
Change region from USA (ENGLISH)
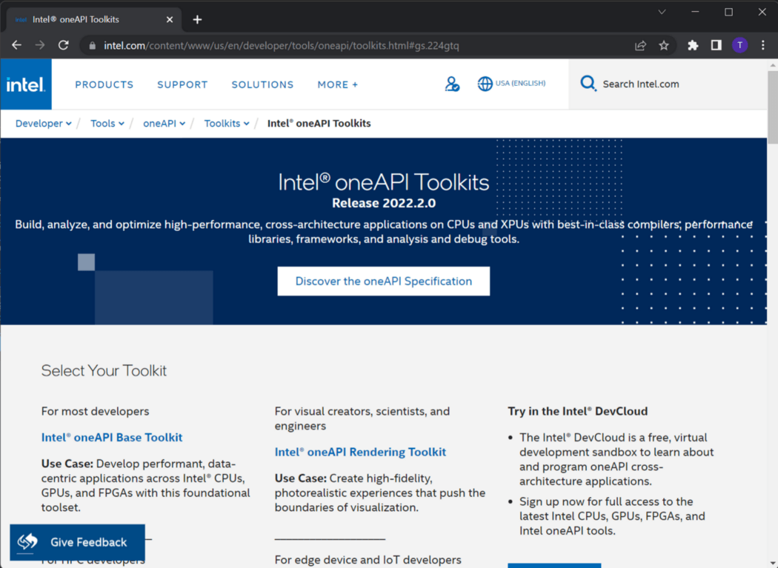[520, 84]
